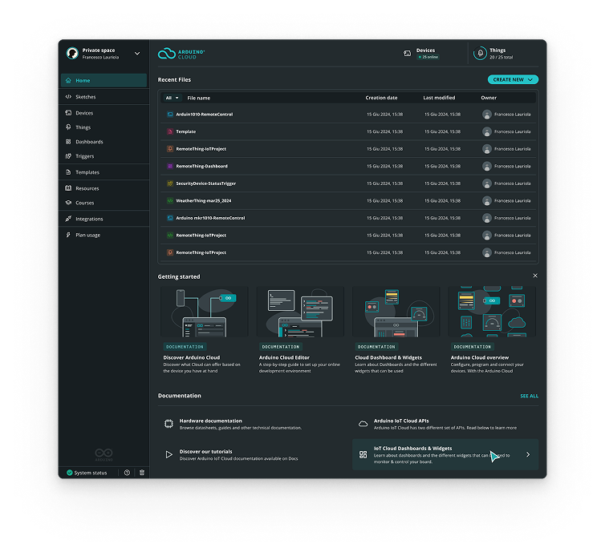Open the Template file row
Image resolution: width=605 pixels, height=556 pixels.
(x=348, y=131)
